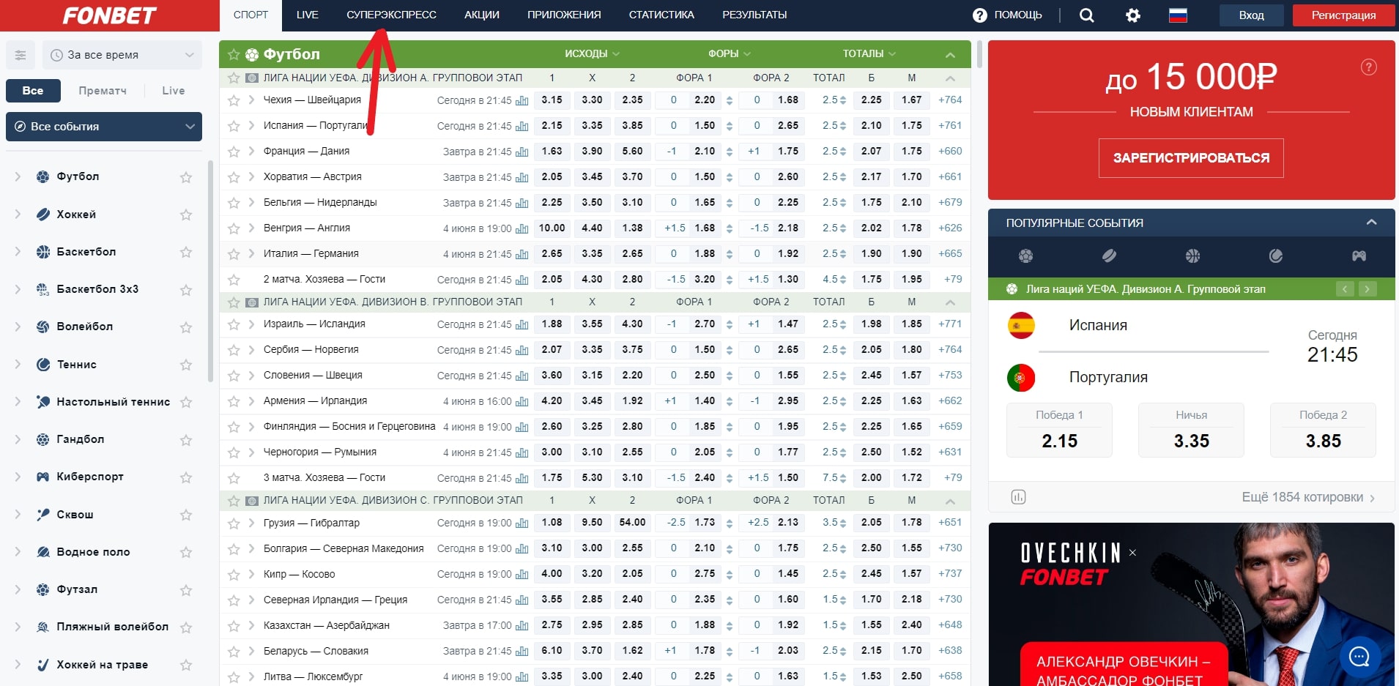Click the Регистрация button

tap(1343, 15)
